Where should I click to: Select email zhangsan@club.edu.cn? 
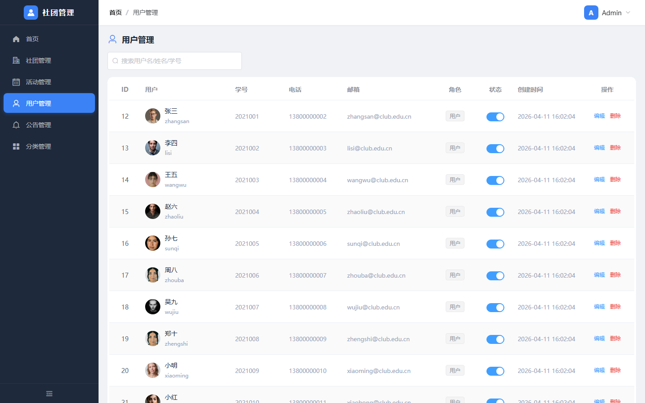(379, 116)
